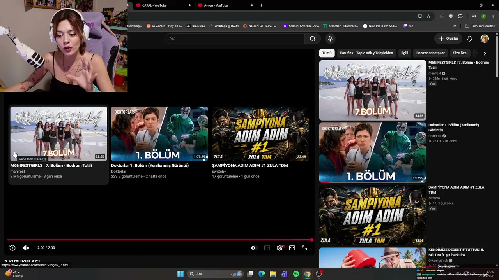Open sidebar ŞAMPİYONA ADIM ADIM #1 thumbnail

point(373,215)
